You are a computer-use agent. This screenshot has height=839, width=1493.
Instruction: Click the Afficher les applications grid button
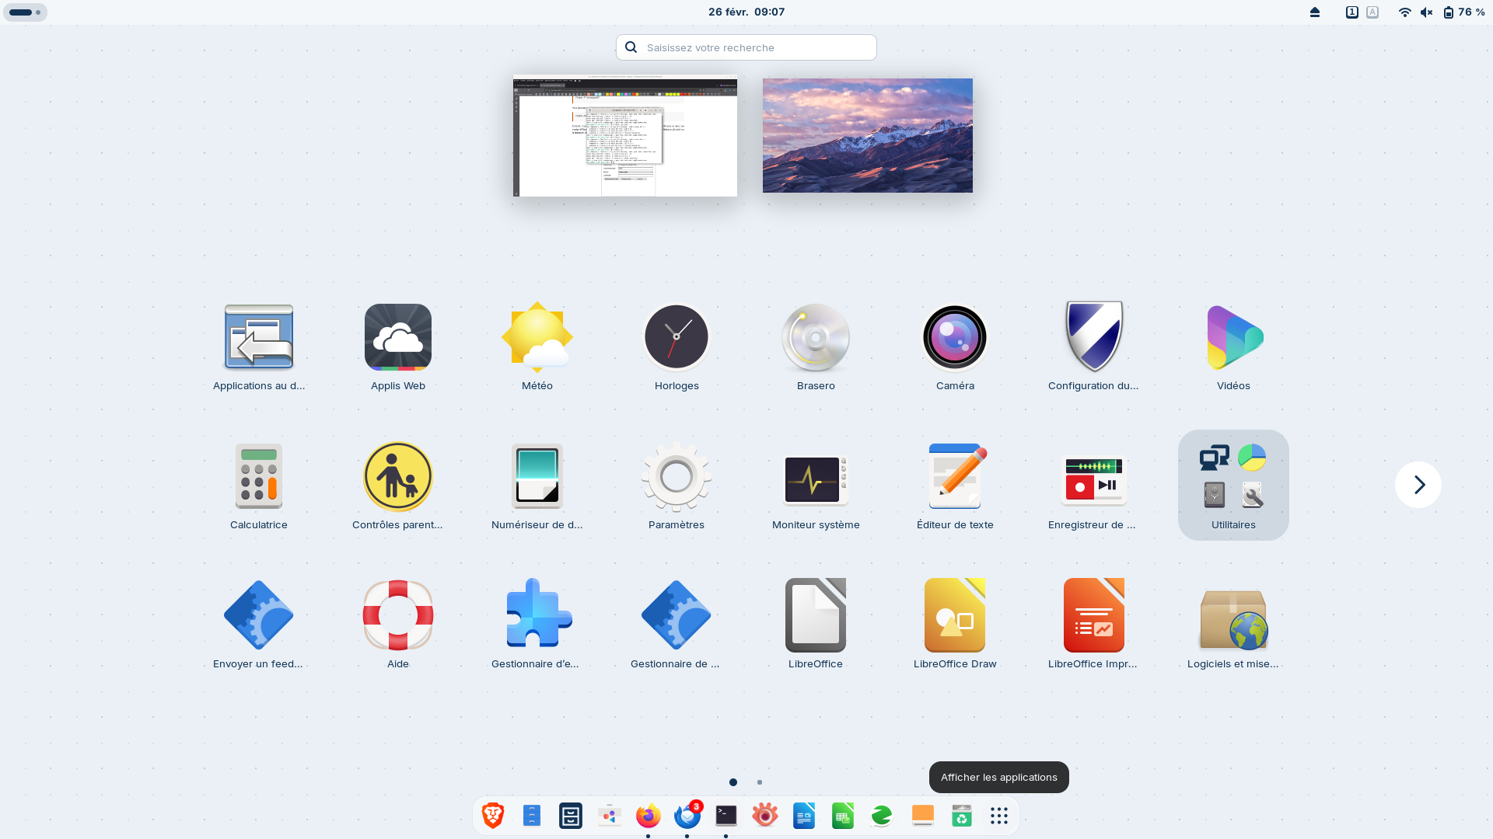998,816
